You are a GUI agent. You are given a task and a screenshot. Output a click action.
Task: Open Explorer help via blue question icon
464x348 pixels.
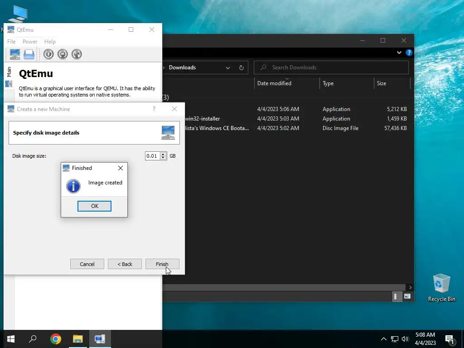(x=409, y=53)
